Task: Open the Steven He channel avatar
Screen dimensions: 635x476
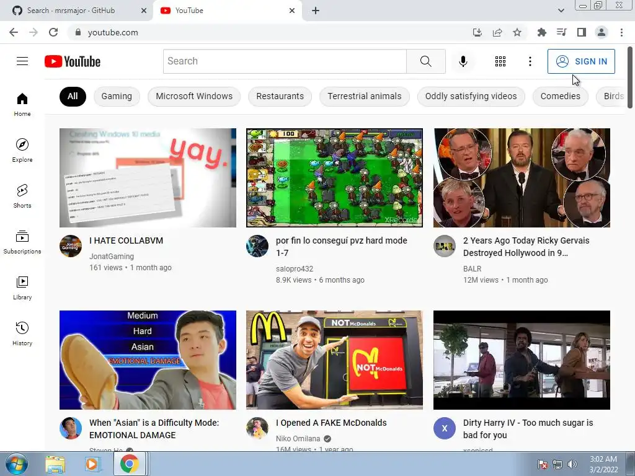Action: (x=71, y=428)
